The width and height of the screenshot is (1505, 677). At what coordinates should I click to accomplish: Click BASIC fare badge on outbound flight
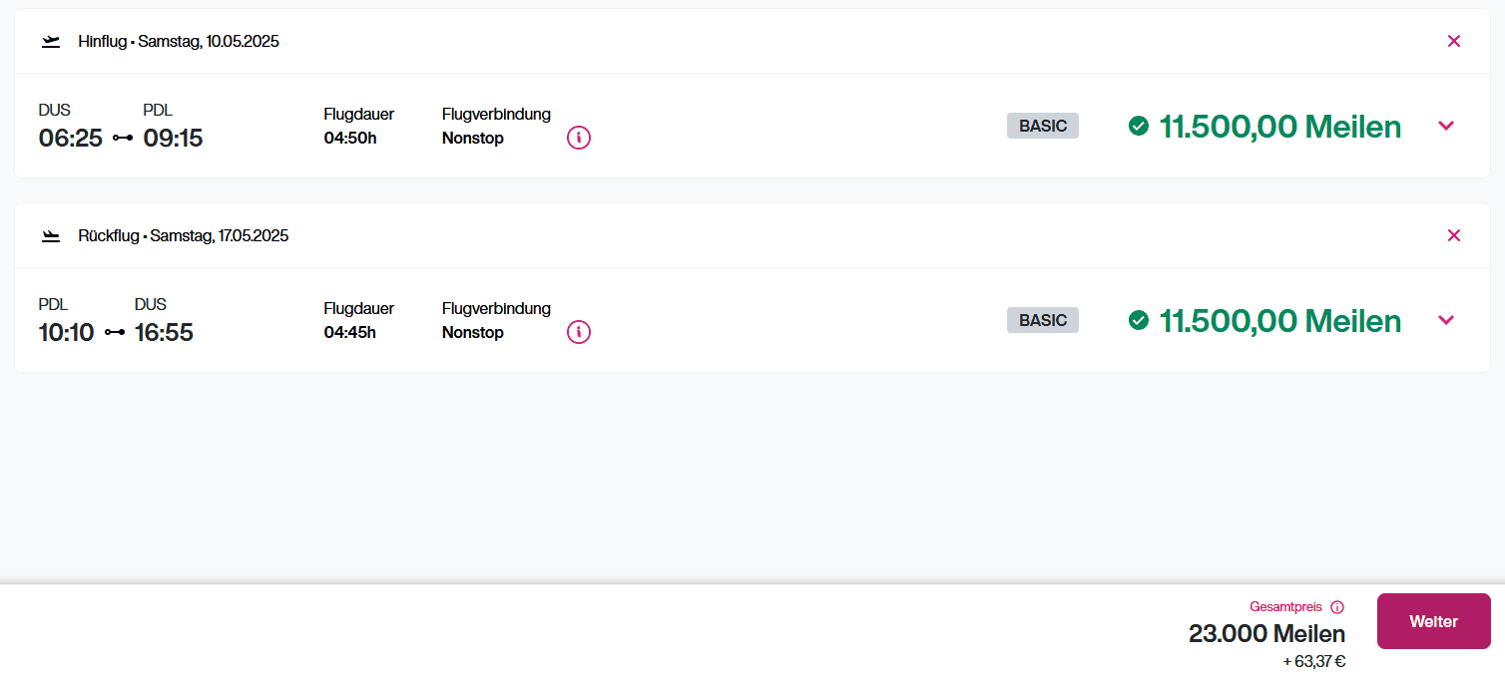tap(1043, 126)
